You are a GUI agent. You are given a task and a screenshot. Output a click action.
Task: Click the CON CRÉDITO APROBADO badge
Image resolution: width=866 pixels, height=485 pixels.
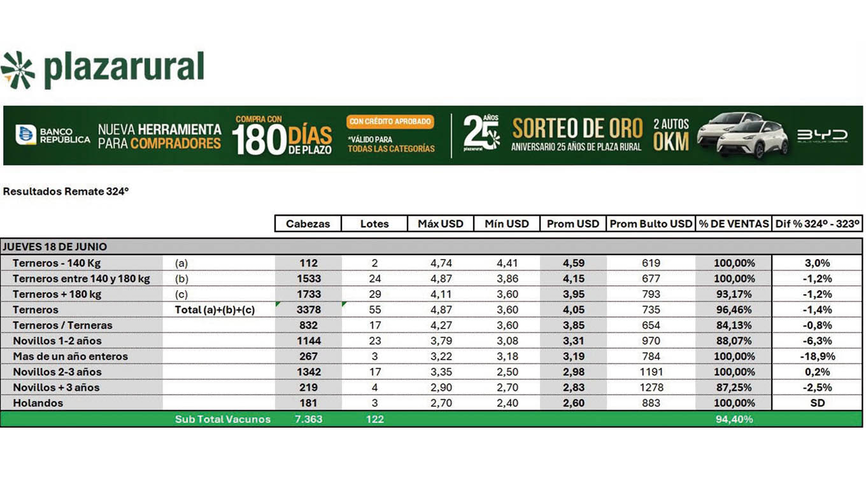(390, 122)
